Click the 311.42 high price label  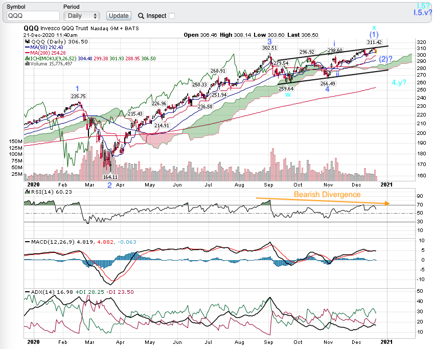point(374,42)
